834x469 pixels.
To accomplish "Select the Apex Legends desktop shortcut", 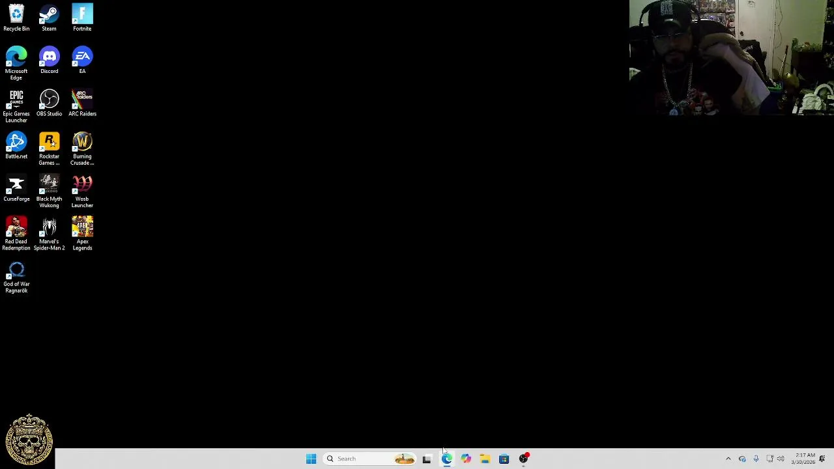I will 82,233.
